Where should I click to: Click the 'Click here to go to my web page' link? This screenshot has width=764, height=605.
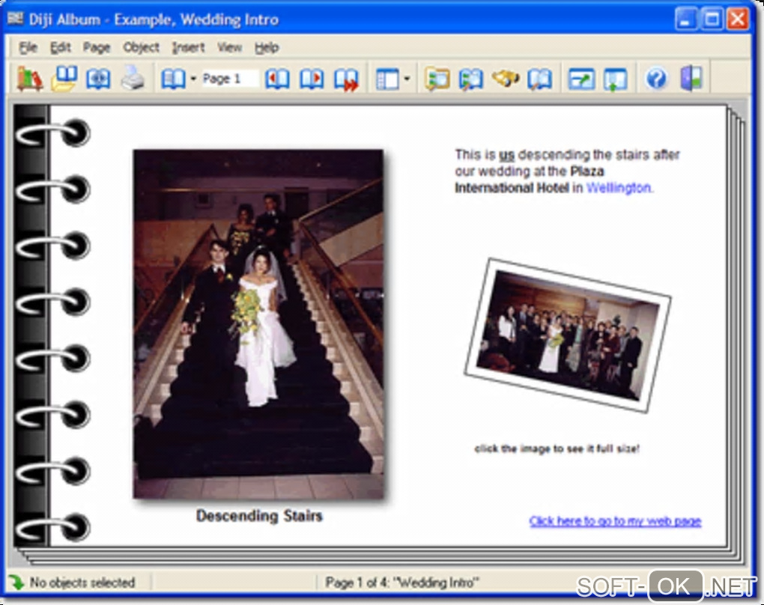coord(615,521)
